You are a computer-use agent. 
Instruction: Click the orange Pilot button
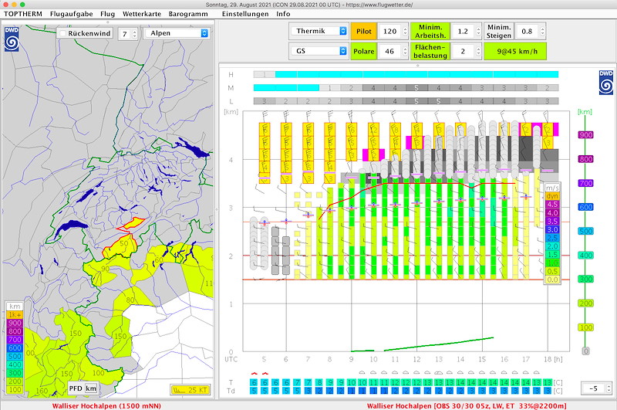[x=363, y=31]
